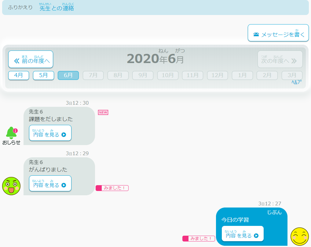Click the double-right chevron in 次の年度へ

pos(294,61)
